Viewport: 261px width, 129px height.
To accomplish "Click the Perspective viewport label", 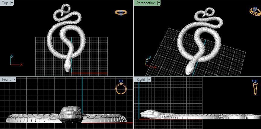I will point(146,3).
